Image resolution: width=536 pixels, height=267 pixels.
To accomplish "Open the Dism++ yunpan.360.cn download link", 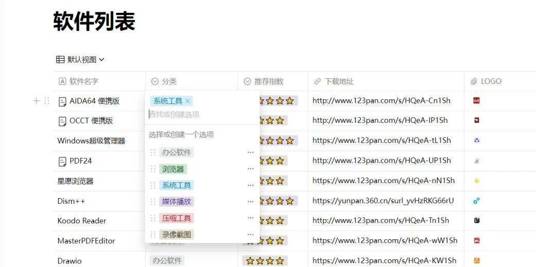I will [x=383, y=201].
